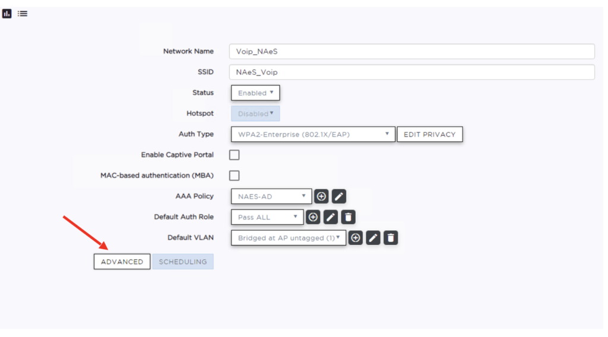Image resolution: width=608 pixels, height=337 pixels.
Task: Click the Enable Captive Portal label
Action: click(177, 154)
